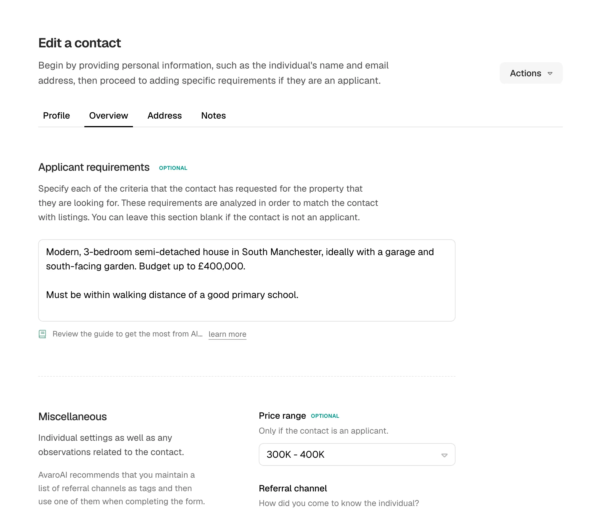Click the OPTIONAL badge beside Applicant requirements
The width and height of the screenshot is (601, 509).
(x=173, y=168)
